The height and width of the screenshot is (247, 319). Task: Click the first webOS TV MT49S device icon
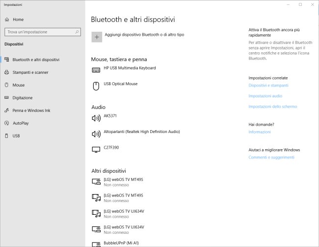pos(96,181)
